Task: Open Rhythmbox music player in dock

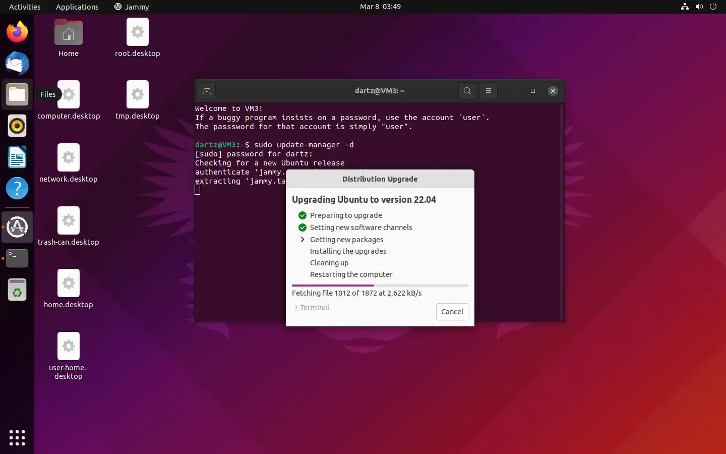Action: tap(17, 126)
